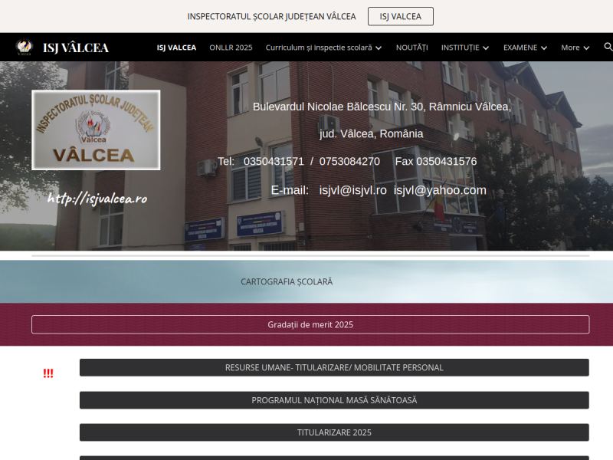Open RESURSE UMANE- TITULARIZARE/ MOBILITATE PERSONAL
Image resolution: width=613 pixels, height=460 pixels.
click(334, 367)
